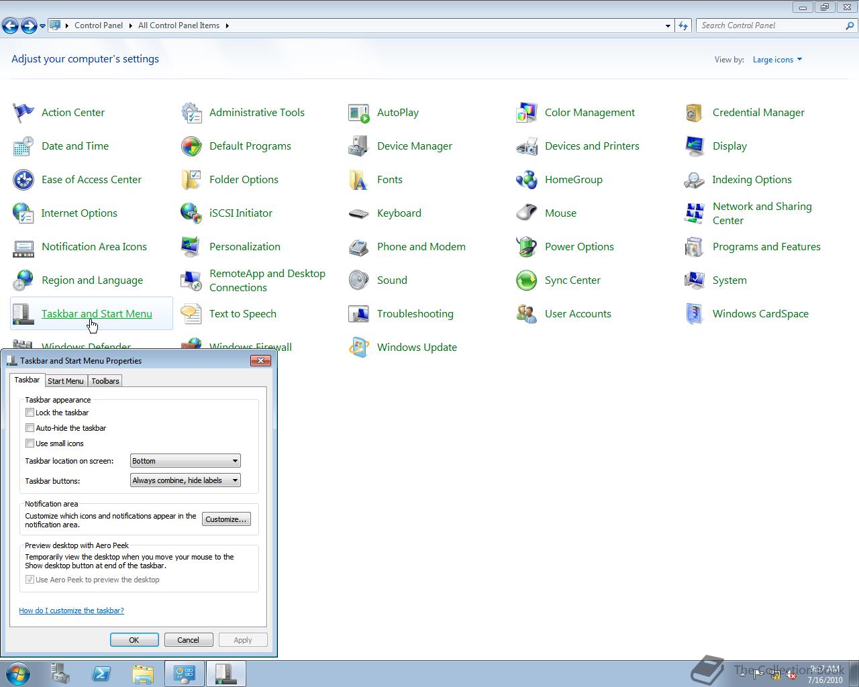The width and height of the screenshot is (859, 687).
Task: Open the Internet Options globe icon
Action: [x=23, y=213]
